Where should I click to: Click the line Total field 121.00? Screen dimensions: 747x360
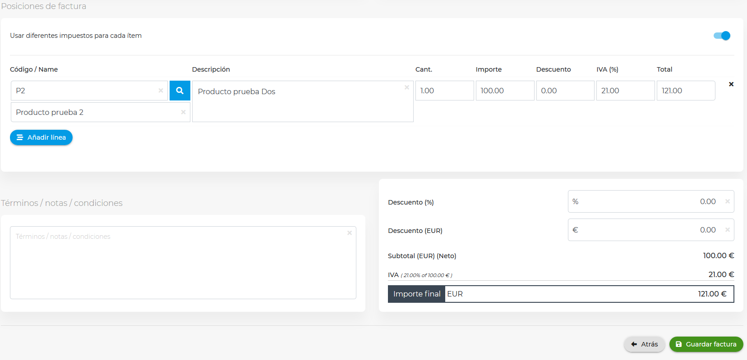[x=686, y=91]
